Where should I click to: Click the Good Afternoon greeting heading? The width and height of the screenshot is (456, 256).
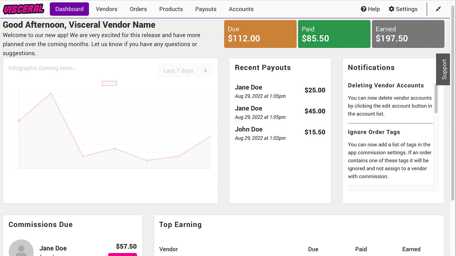click(79, 25)
